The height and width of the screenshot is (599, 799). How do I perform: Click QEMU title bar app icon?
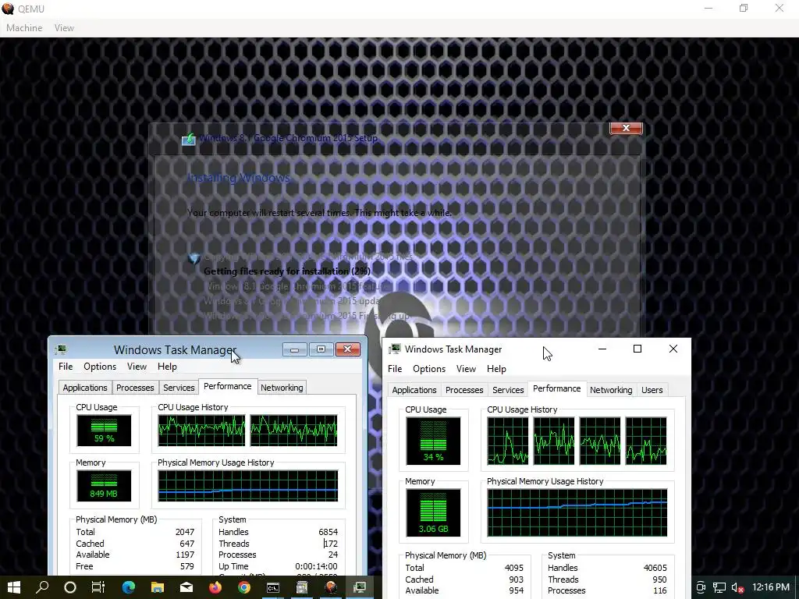pyautogui.click(x=8, y=9)
